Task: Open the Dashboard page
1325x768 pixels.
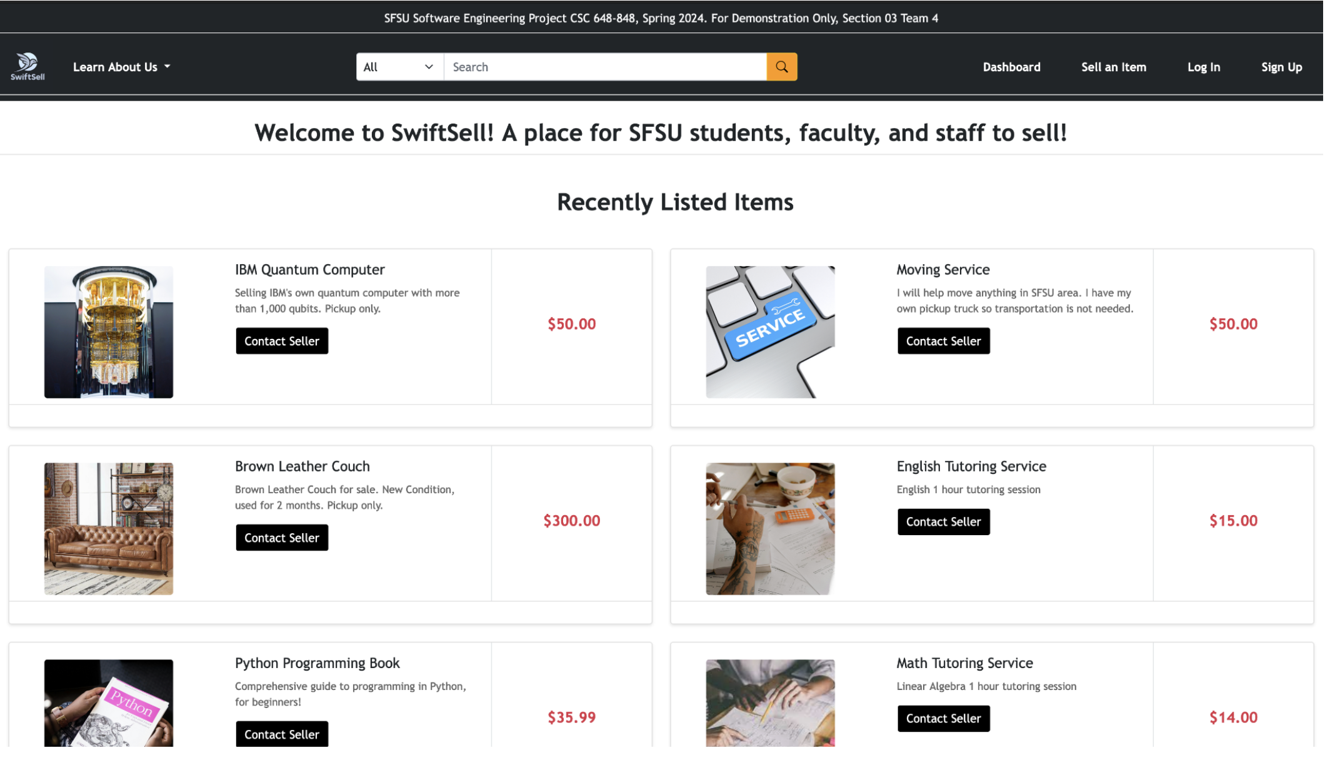Action: 1011,67
